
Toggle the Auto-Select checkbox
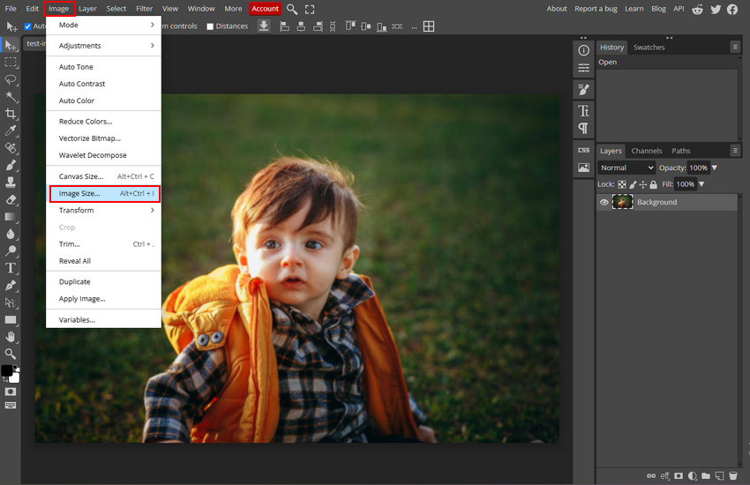(27, 26)
